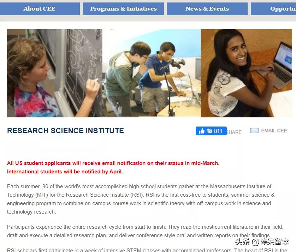
Task: Click the paragraph beginning 'Each summer, 80'
Action: 141,199
